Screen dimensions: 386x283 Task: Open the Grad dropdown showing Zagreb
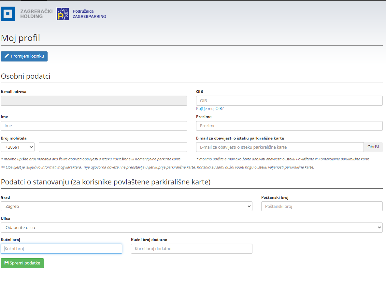point(126,206)
